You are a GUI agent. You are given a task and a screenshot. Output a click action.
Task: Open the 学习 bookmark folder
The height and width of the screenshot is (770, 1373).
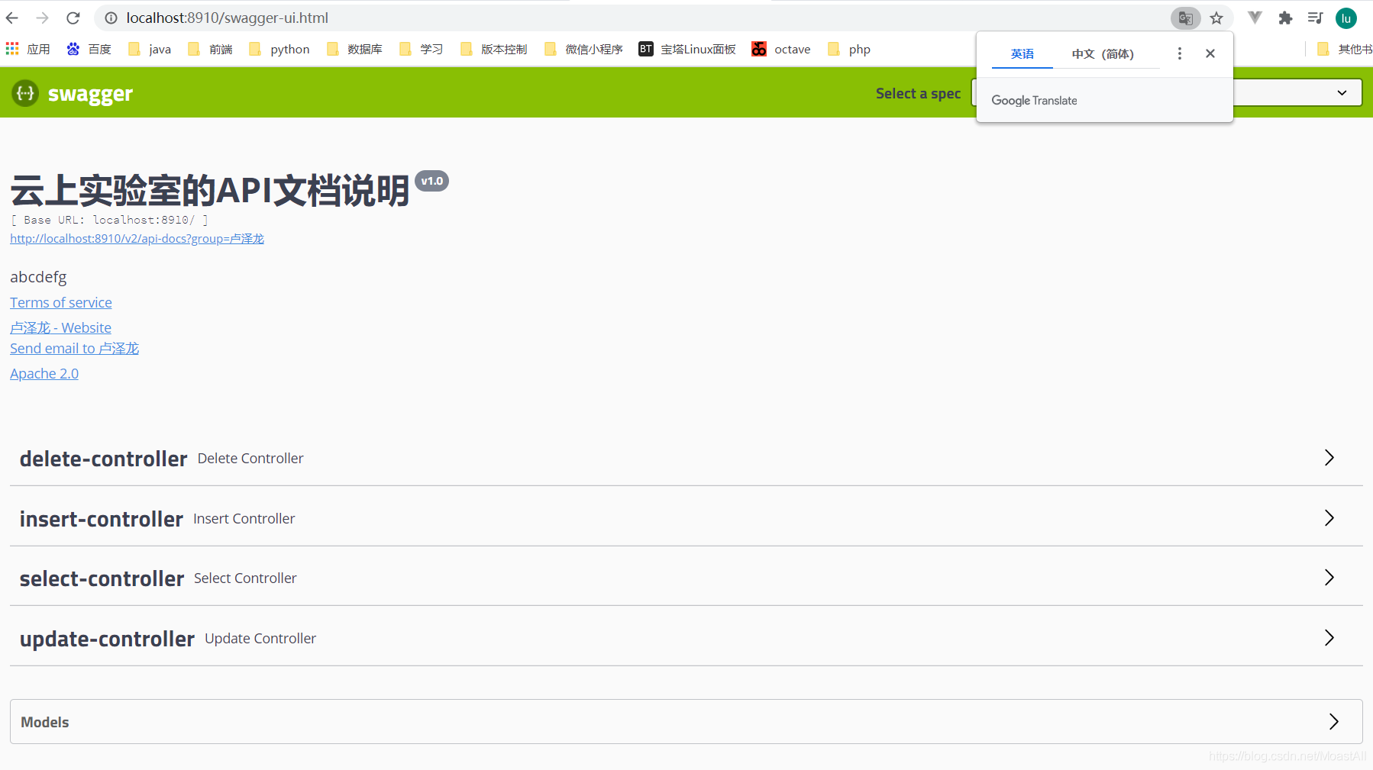point(421,49)
